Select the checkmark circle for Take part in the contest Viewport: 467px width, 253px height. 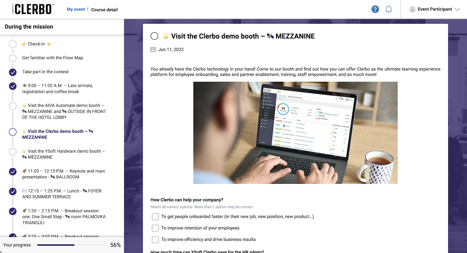coord(12,72)
